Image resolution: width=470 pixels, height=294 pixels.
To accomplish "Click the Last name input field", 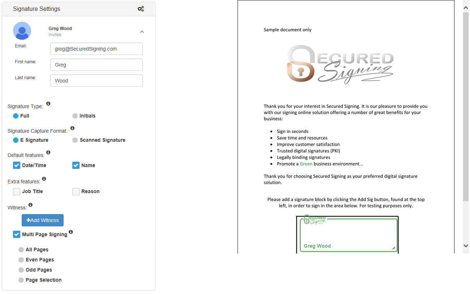I will tap(97, 81).
